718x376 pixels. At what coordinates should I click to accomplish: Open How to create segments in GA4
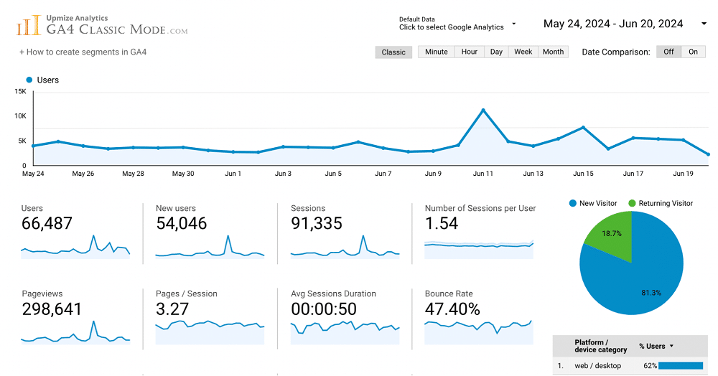point(83,52)
